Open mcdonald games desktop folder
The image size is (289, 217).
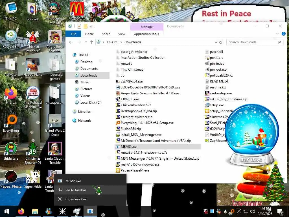coord(55,70)
